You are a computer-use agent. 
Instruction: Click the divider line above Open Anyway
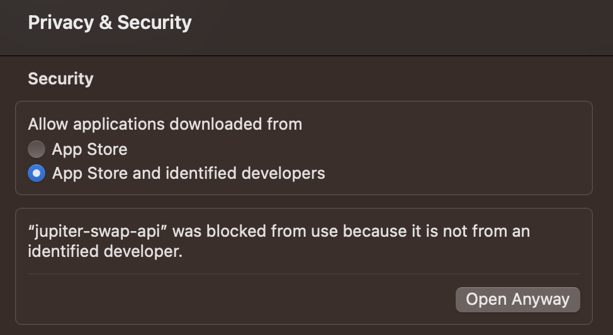coord(303,274)
